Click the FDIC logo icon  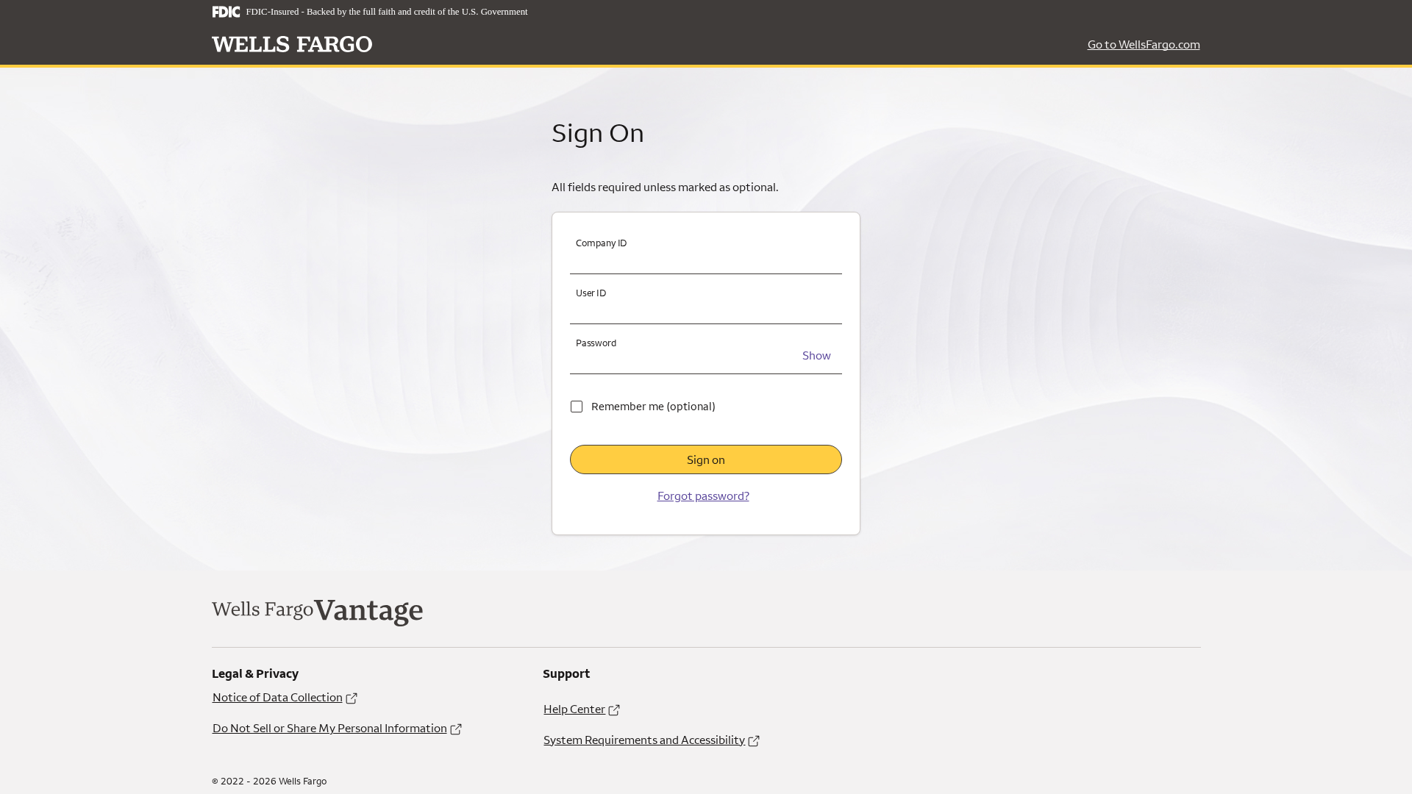(x=226, y=12)
